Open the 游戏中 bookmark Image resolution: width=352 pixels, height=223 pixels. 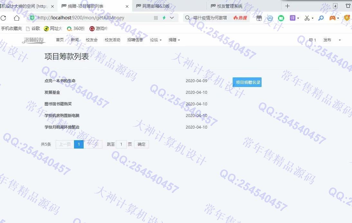pyautogui.click(x=99, y=29)
